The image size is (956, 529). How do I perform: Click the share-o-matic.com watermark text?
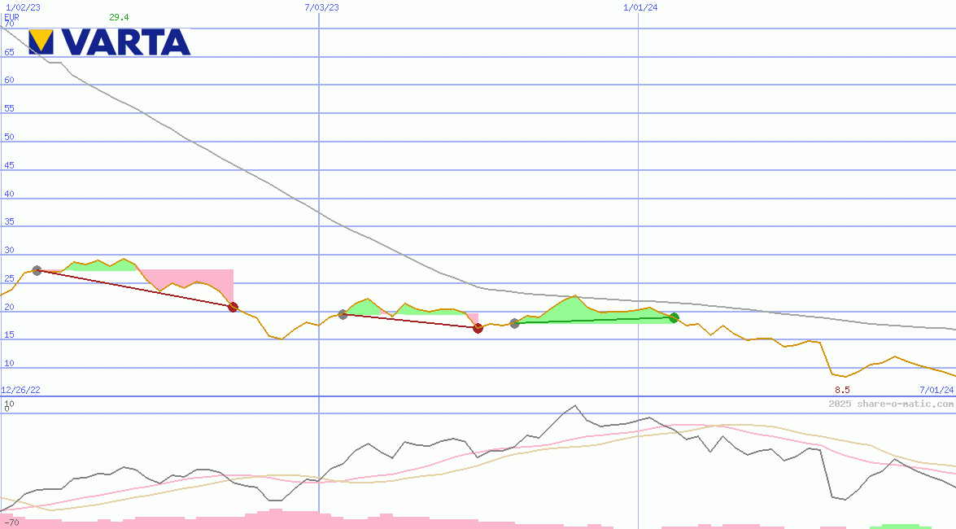coord(891,404)
